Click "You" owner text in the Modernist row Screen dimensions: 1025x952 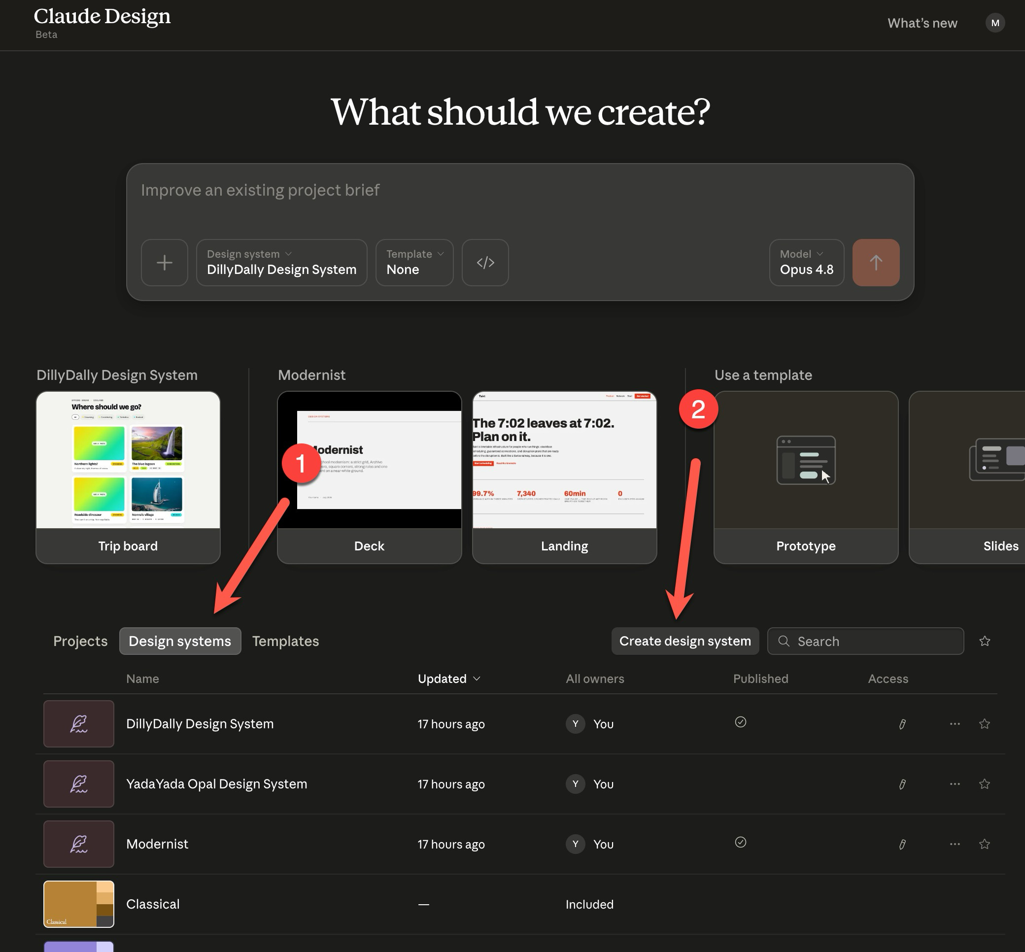(x=603, y=845)
